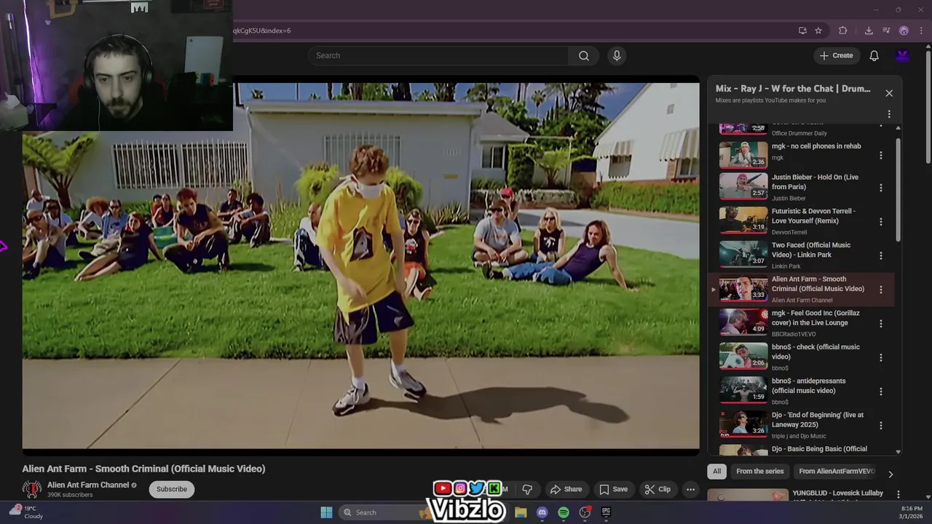Subscribe to Alien Ant Farm Channel
932x524 pixels.
pos(172,489)
